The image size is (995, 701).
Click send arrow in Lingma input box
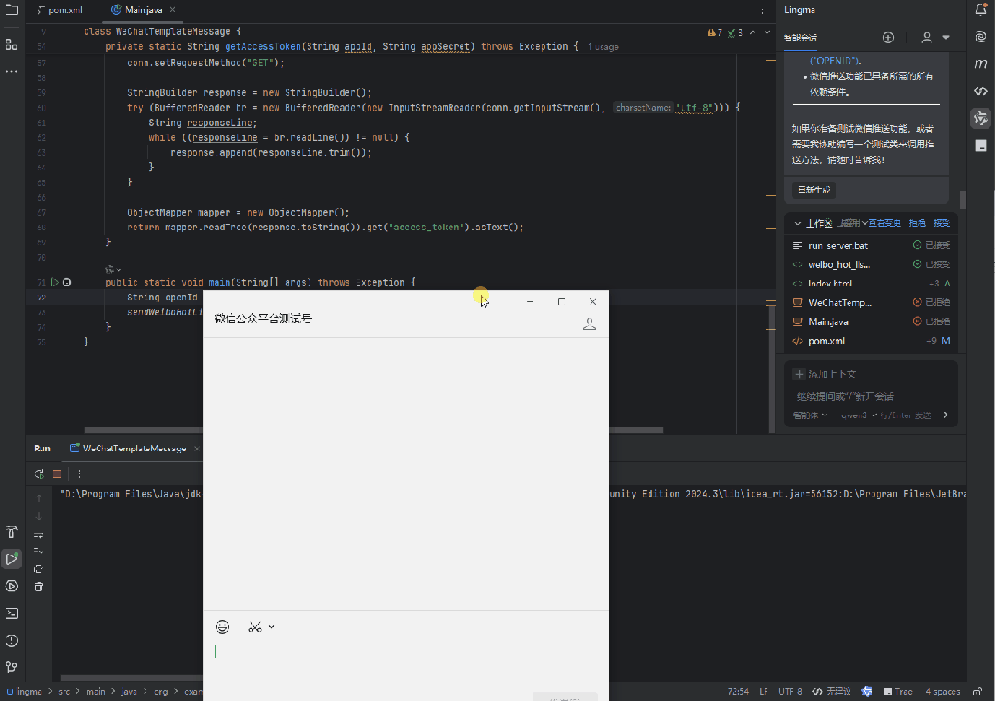coord(943,415)
